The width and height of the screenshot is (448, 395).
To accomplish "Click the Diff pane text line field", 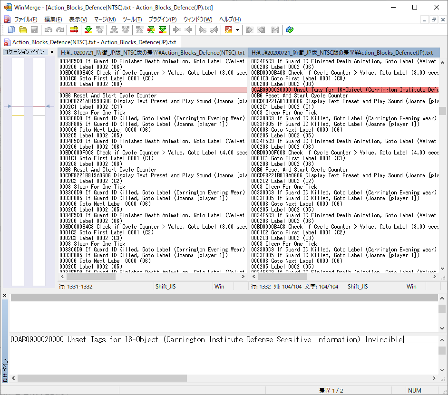I will click(224, 339).
